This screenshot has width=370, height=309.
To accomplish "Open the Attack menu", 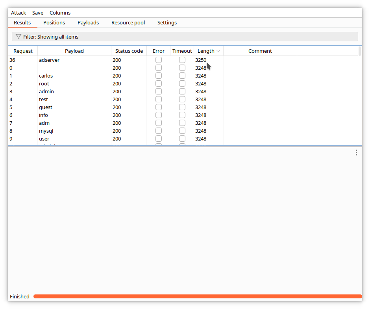I will pyautogui.click(x=18, y=13).
